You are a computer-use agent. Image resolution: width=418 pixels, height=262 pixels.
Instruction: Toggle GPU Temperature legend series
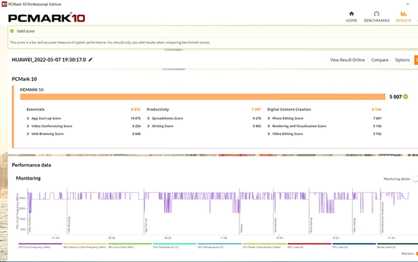219,246
